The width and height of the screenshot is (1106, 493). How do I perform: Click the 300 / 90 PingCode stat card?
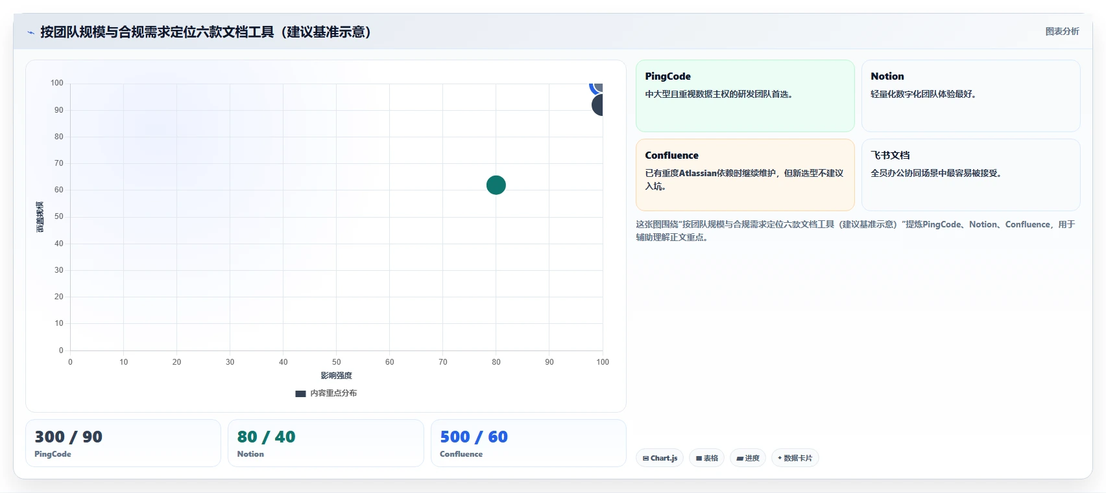[x=123, y=443]
